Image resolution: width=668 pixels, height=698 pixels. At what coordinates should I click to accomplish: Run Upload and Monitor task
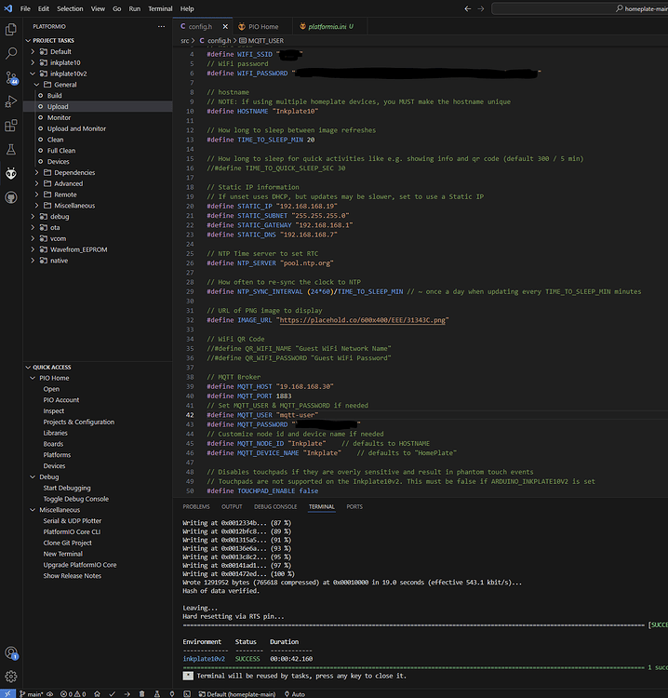[x=76, y=128]
